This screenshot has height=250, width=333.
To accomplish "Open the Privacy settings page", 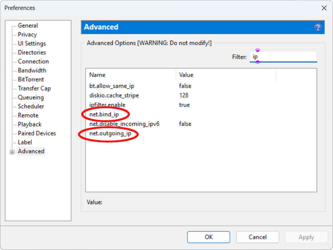I will (27, 34).
